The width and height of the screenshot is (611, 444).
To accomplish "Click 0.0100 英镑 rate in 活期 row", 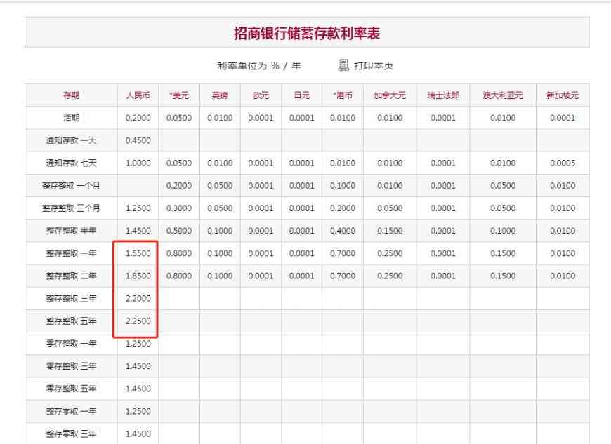I will [220, 118].
